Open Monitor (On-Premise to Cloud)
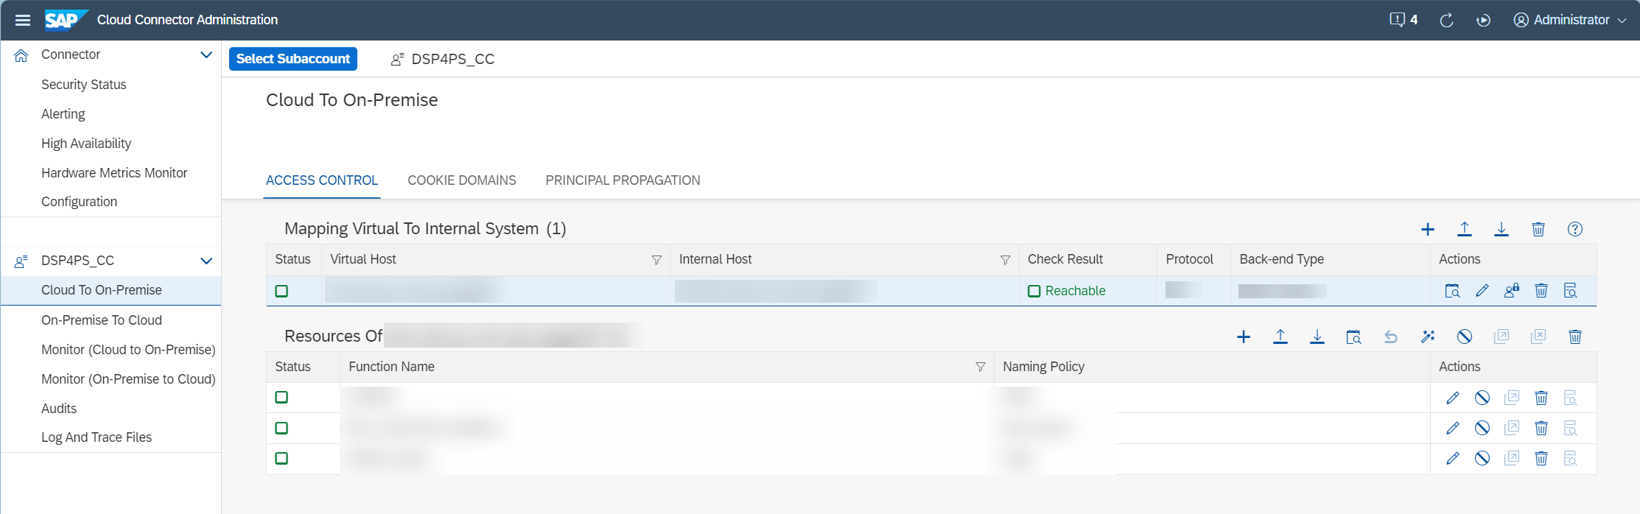1640x514 pixels. (x=128, y=379)
